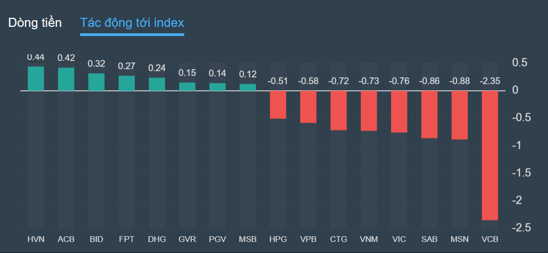Click the red VCB bar

pos(490,155)
